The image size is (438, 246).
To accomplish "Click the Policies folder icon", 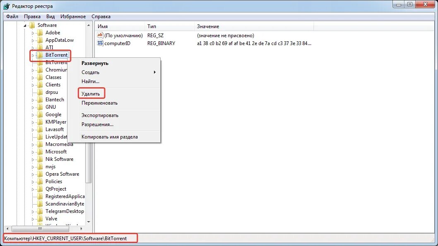I will 40,181.
